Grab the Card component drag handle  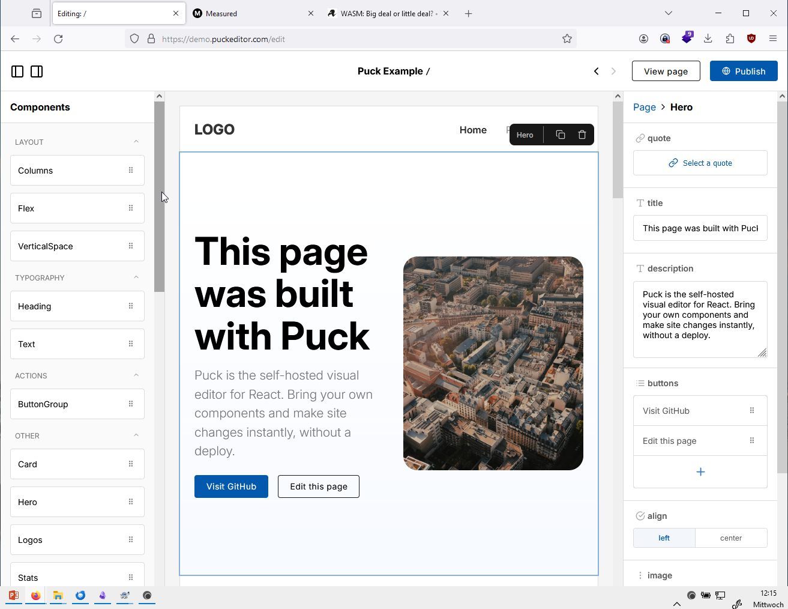click(x=131, y=464)
